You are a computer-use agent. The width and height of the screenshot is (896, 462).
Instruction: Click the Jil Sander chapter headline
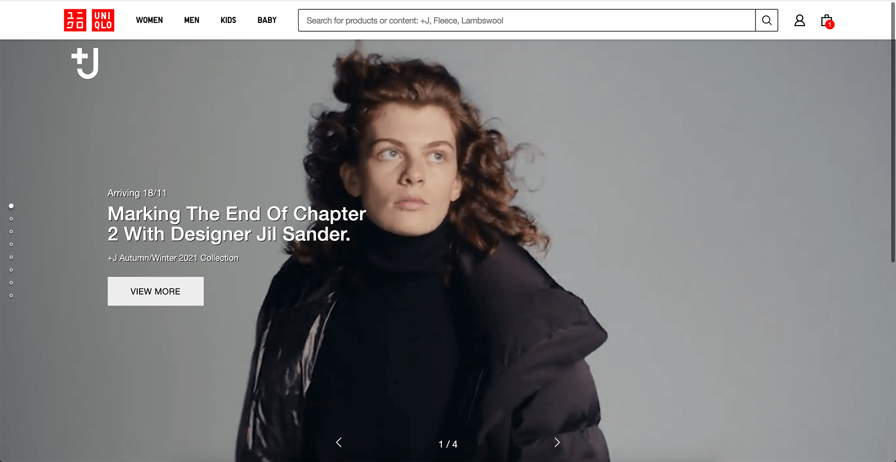[x=237, y=224]
